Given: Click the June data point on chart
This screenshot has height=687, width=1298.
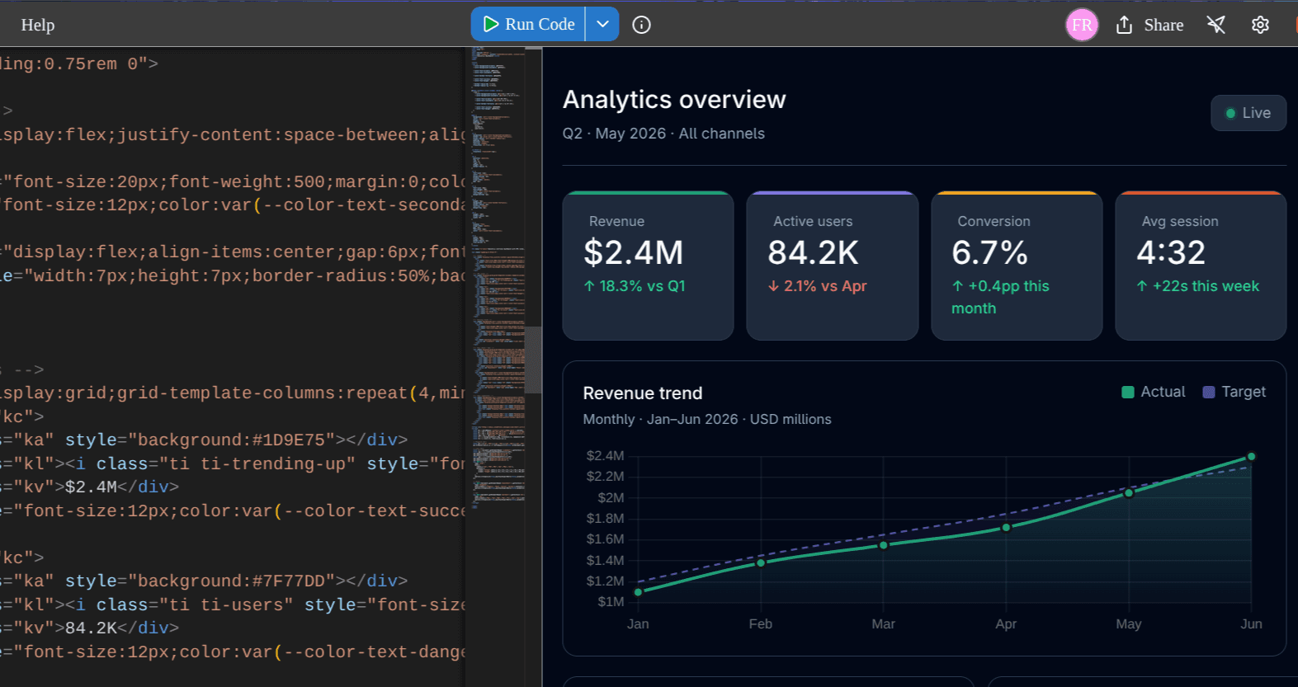Looking at the screenshot, I should coord(1251,456).
